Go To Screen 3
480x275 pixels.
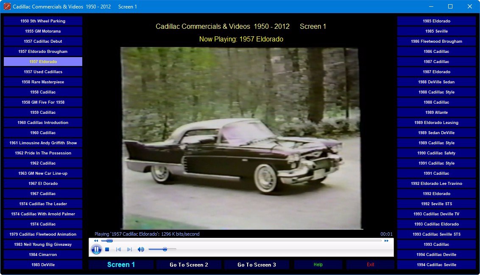[257, 264]
